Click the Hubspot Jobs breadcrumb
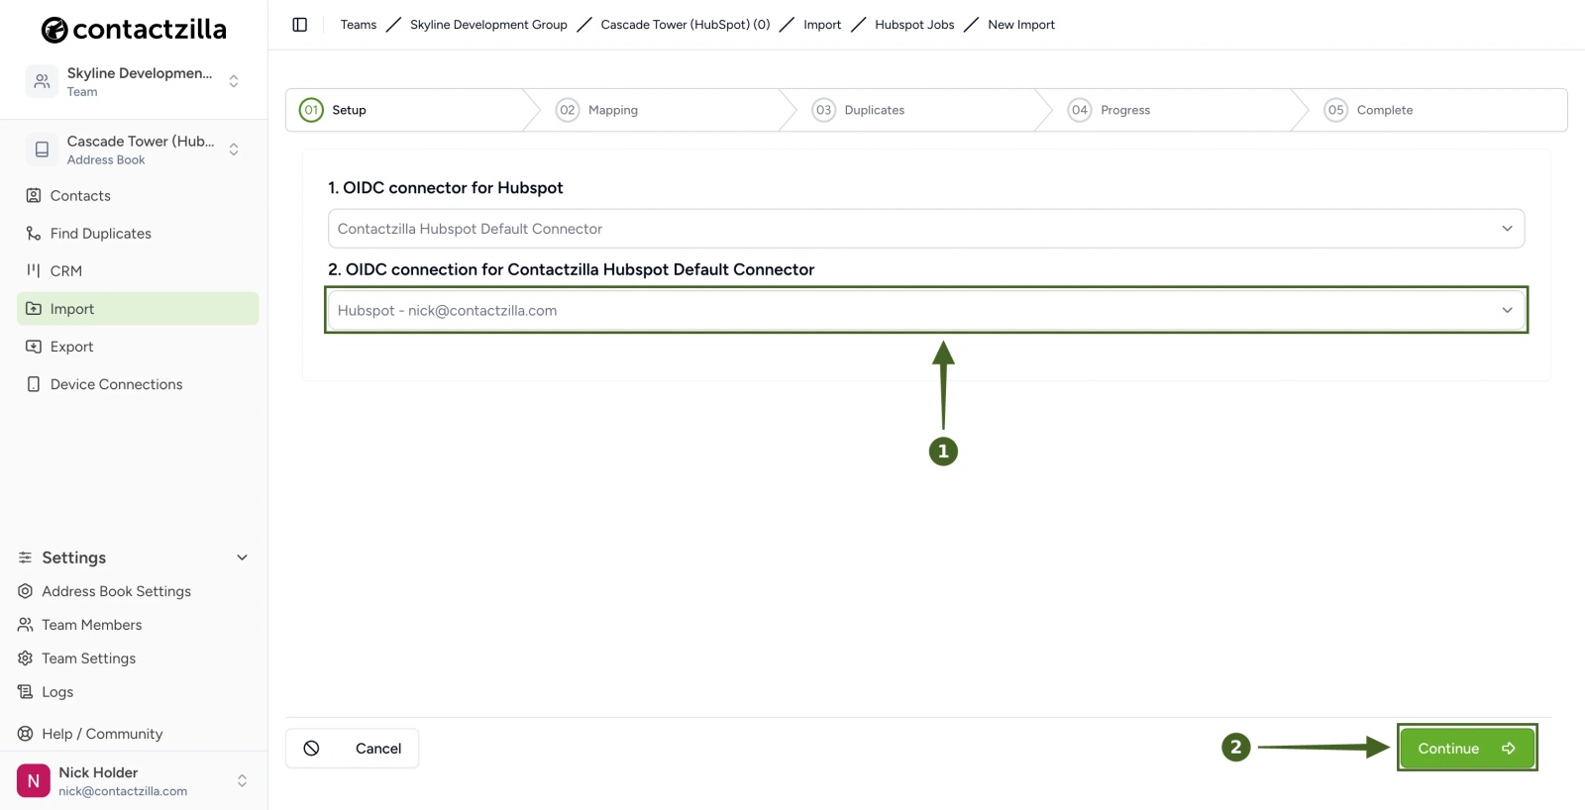1585x810 pixels. pos(914,25)
